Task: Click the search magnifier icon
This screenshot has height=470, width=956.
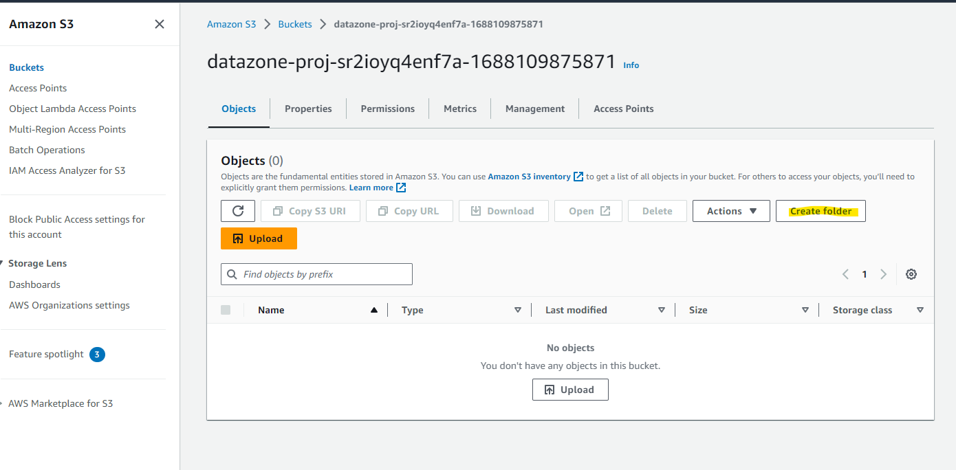Action: [x=232, y=274]
